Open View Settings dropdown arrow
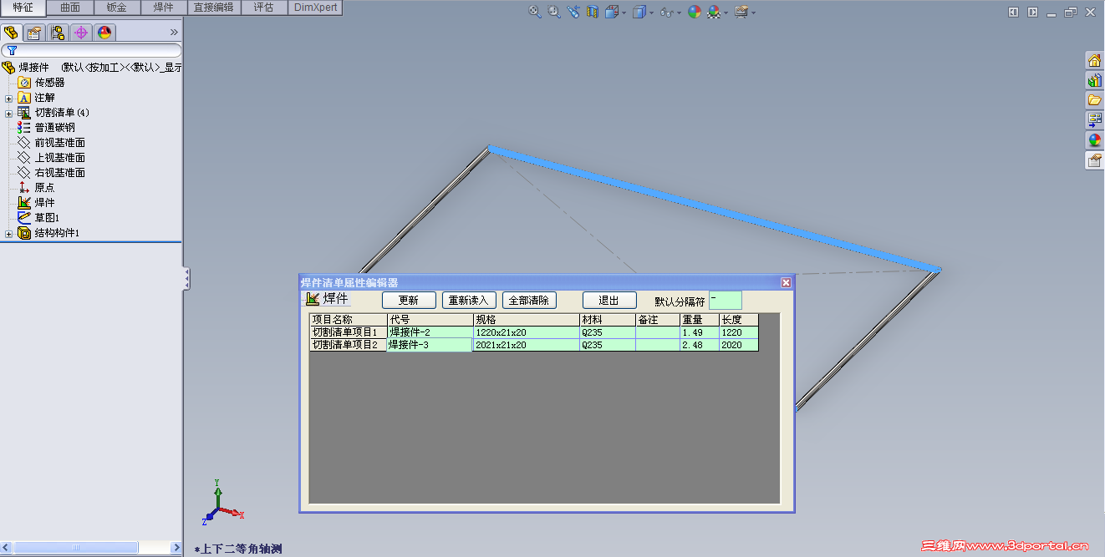The height and width of the screenshot is (557, 1105). coord(753,13)
